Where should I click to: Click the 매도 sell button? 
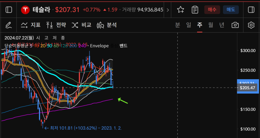231,10
